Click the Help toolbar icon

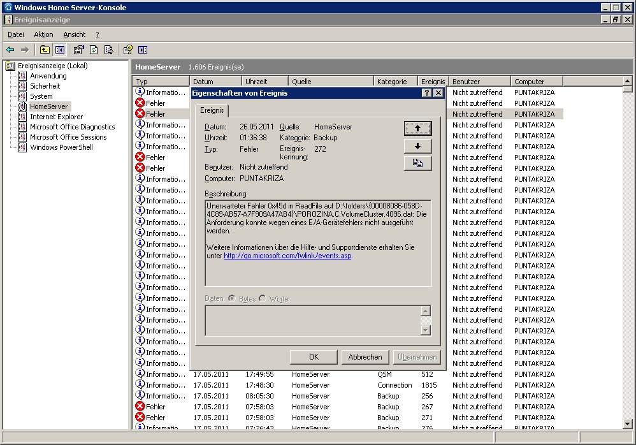click(127, 50)
